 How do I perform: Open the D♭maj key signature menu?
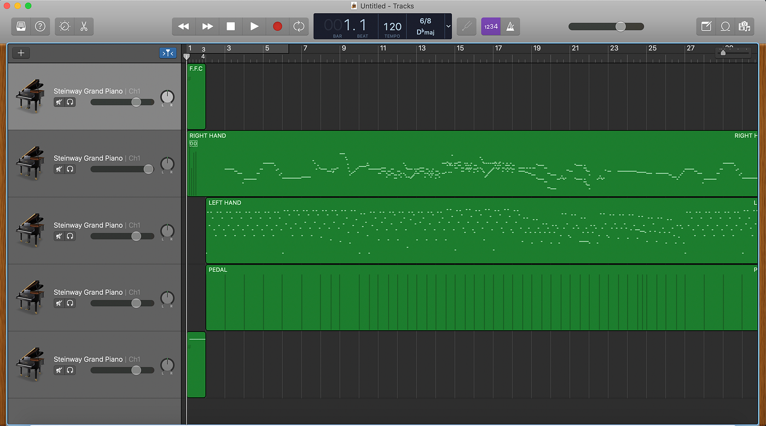coord(425,32)
